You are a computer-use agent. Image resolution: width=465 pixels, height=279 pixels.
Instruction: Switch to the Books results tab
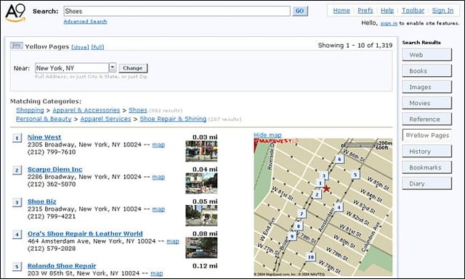tap(426, 71)
